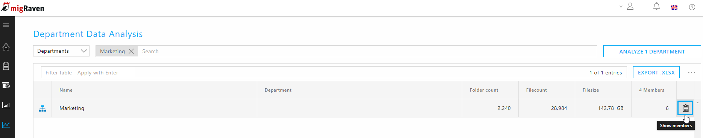Screen dimensions: 703x138
Task: Open the line chart analysis sidebar icon
Action: (6, 125)
